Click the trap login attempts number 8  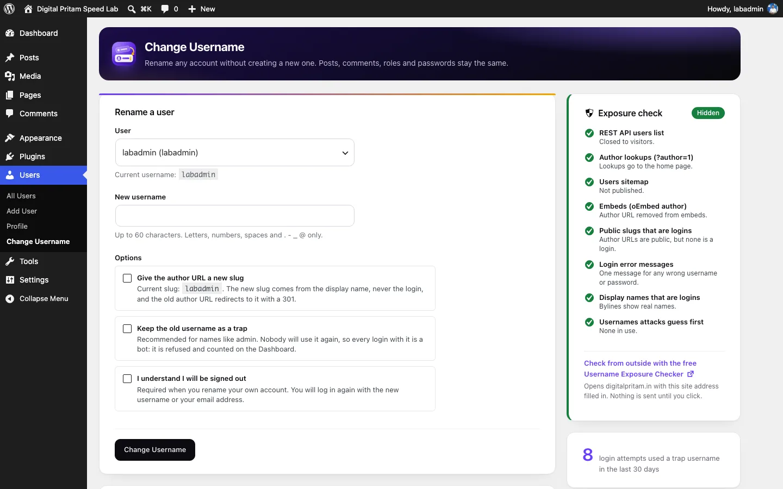588,455
